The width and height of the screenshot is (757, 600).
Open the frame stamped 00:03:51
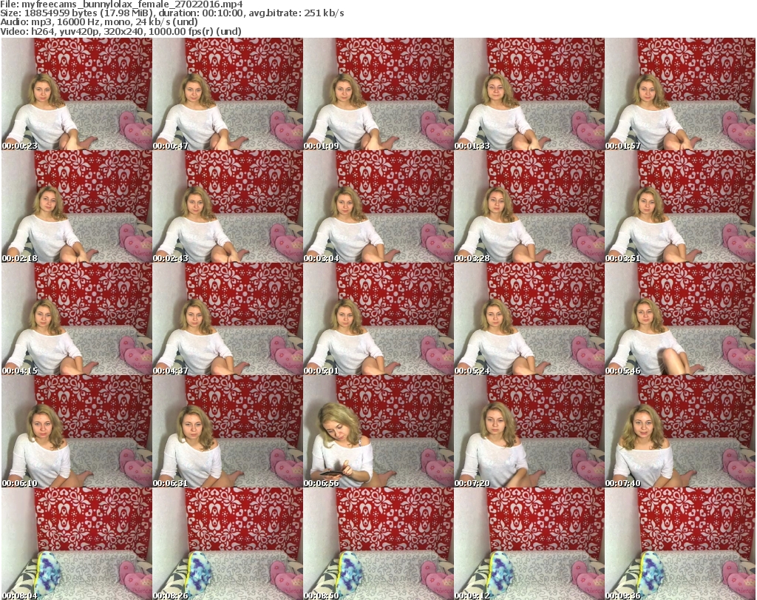coord(680,206)
